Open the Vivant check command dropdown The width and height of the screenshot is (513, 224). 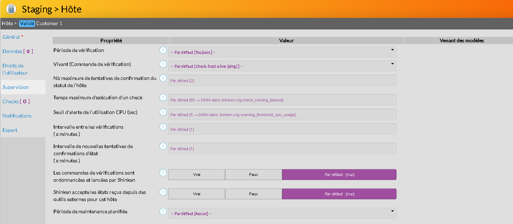[x=282, y=66]
